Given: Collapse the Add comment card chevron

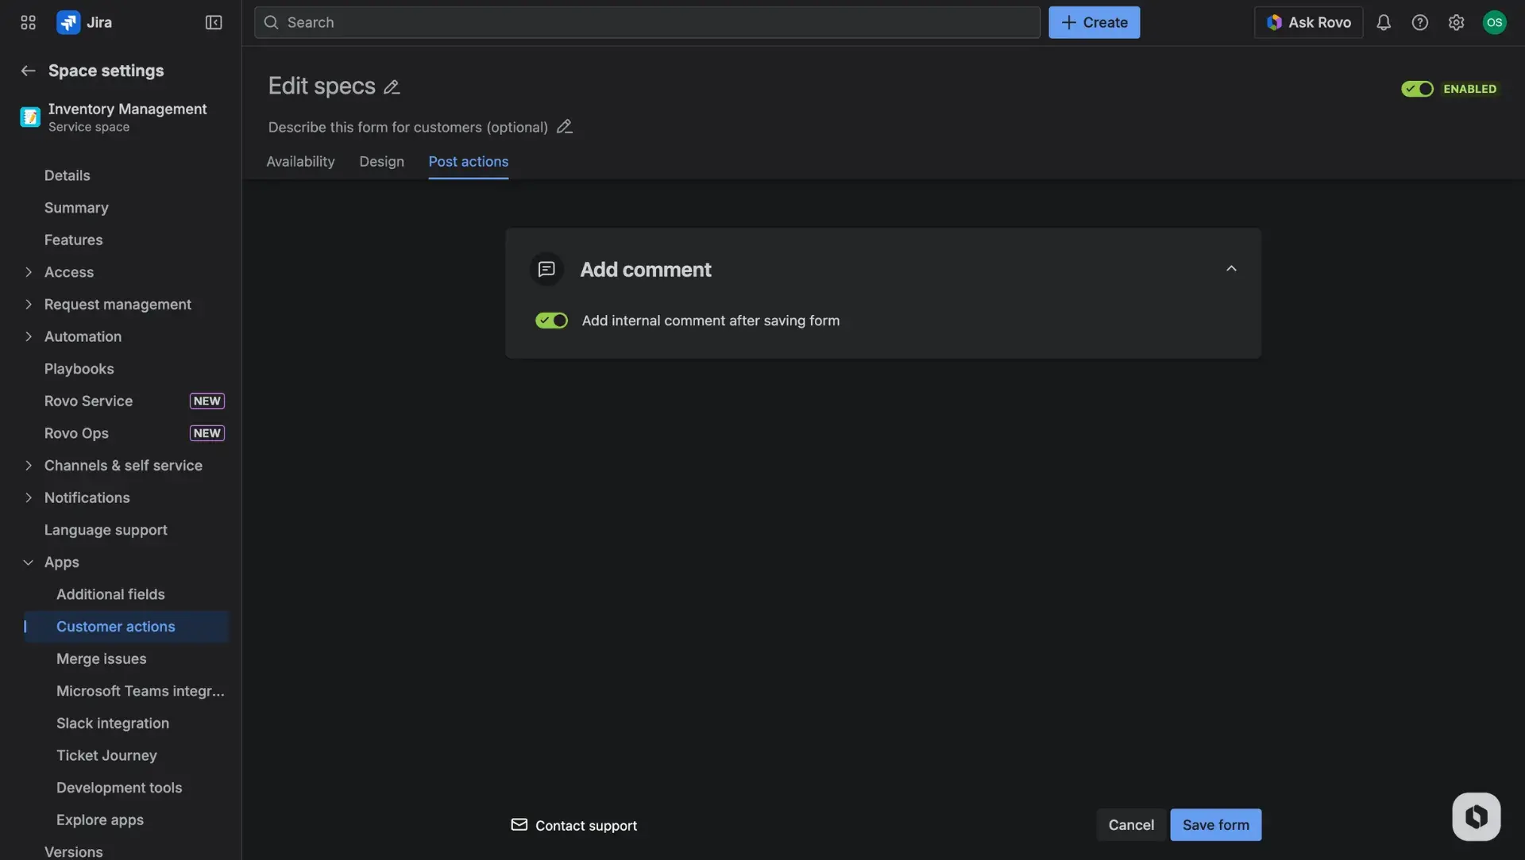Looking at the screenshot, I should pyautogui.click(x=1231, y=268).
